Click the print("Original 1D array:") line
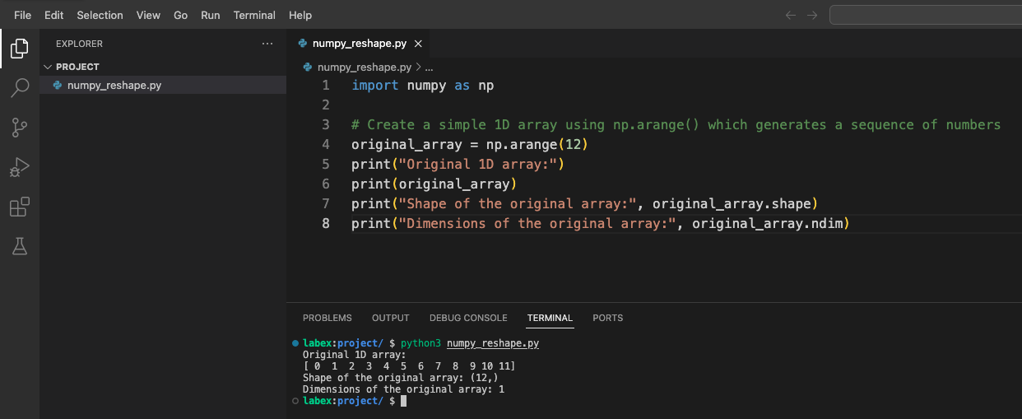 coord(458,164)
